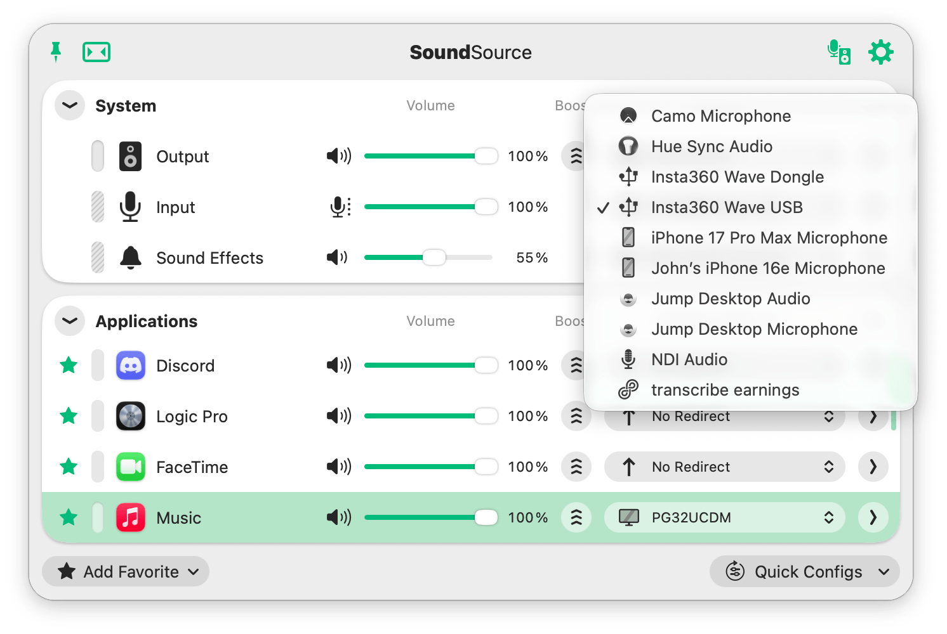Mute Logic Pro using its speaker icon
Screen dimensions: 947x634
tap(339, 416)
